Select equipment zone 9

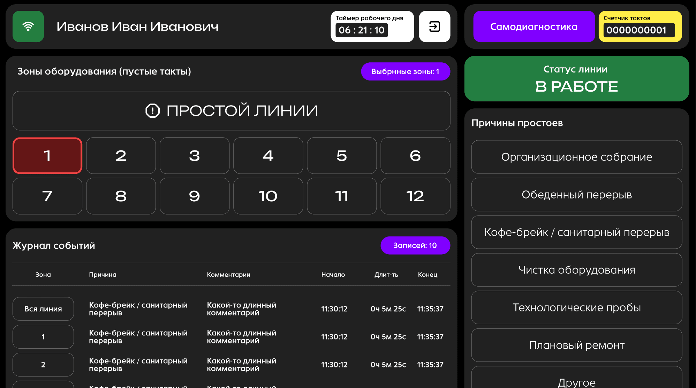[x=195, y=196]
